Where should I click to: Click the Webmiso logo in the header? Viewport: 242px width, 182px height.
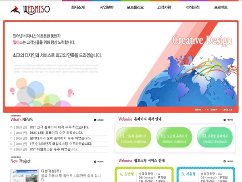[30, 9]
